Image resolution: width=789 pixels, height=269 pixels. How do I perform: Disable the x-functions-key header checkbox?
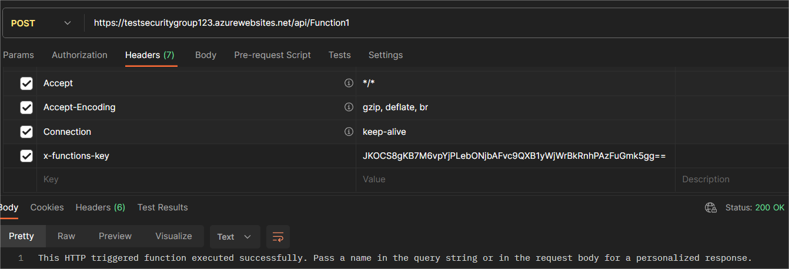click(26, 156)
